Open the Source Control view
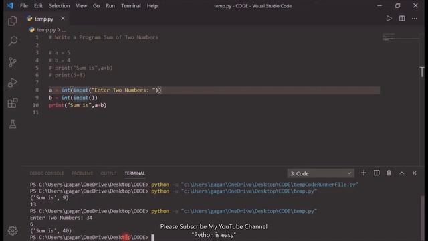 [12, 62]
